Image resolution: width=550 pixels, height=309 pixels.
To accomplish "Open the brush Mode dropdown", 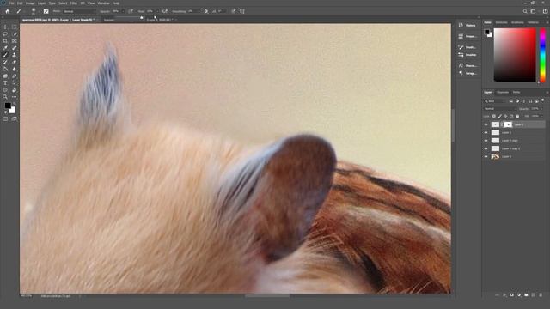I will pyautogui.click(x=79, y=11).
